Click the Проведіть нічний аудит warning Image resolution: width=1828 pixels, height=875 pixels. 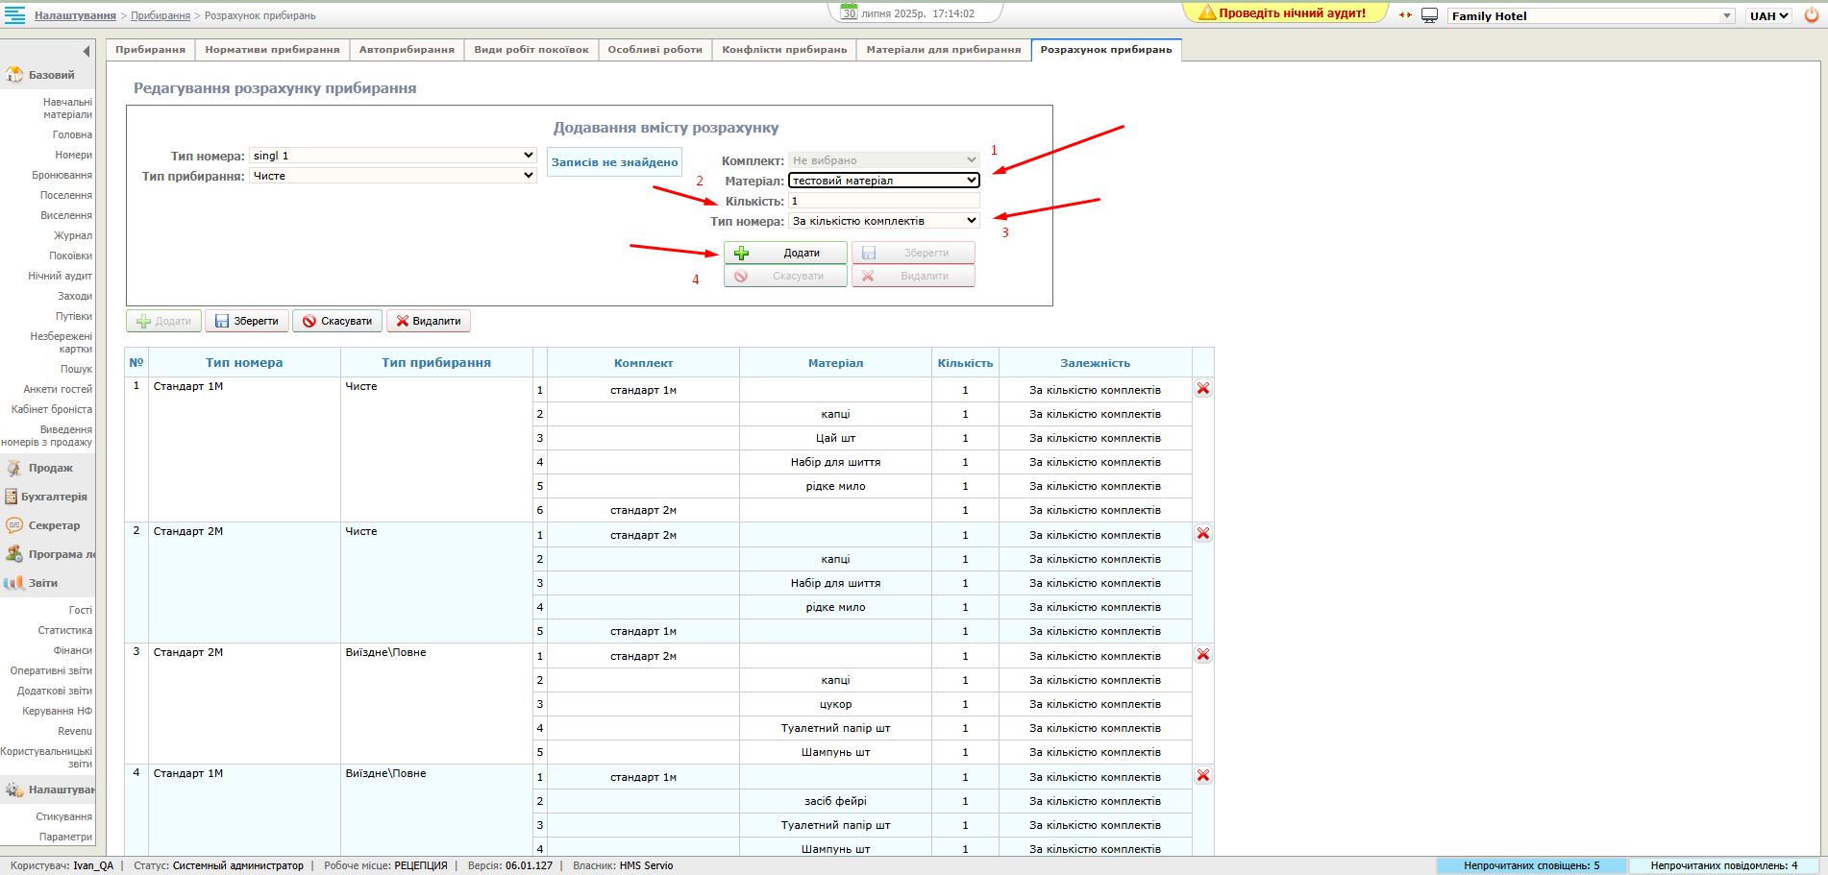pyautogui.click(x=1283, y=13)
